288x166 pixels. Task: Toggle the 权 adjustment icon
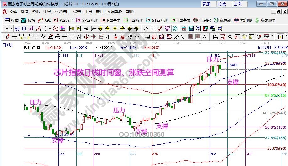point(56,29)
